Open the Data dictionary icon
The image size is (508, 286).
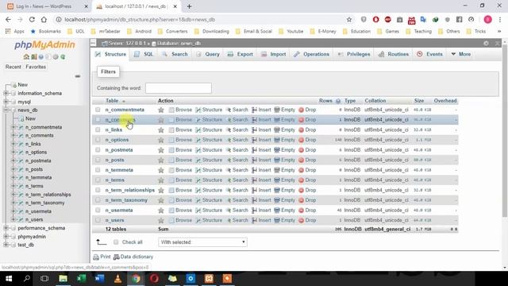click(117, 257)
